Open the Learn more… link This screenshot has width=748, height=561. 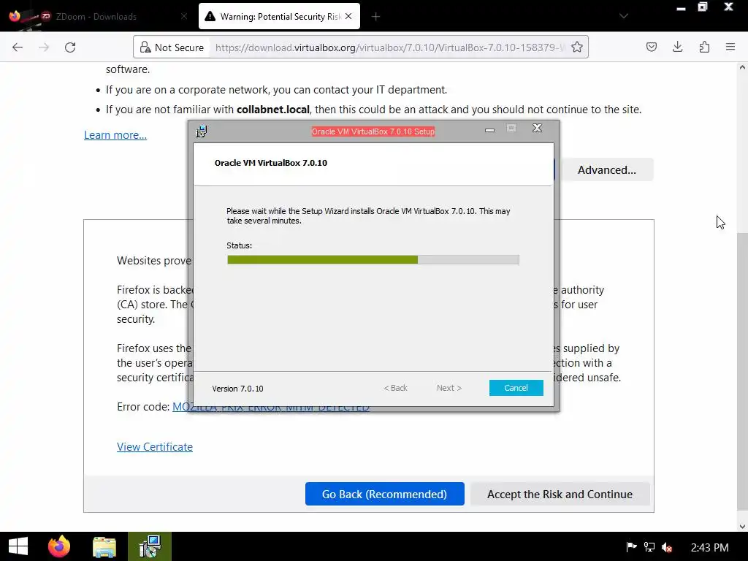click(115, 135)
